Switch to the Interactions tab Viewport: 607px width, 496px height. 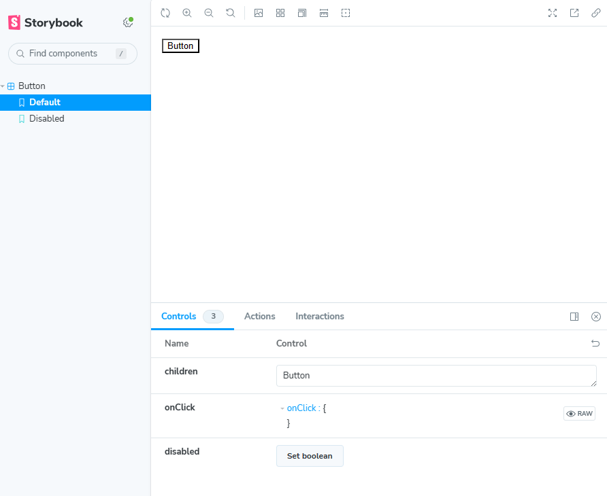(x=320, y=316)
